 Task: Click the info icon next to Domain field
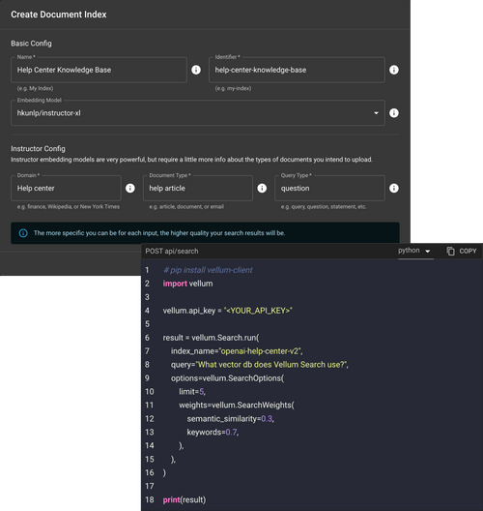(x=130, y=188)
